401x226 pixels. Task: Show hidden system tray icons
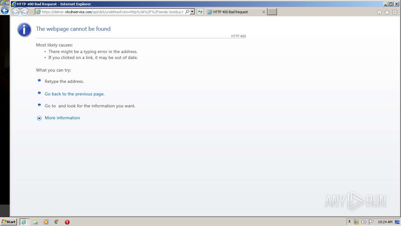(349, 222)
